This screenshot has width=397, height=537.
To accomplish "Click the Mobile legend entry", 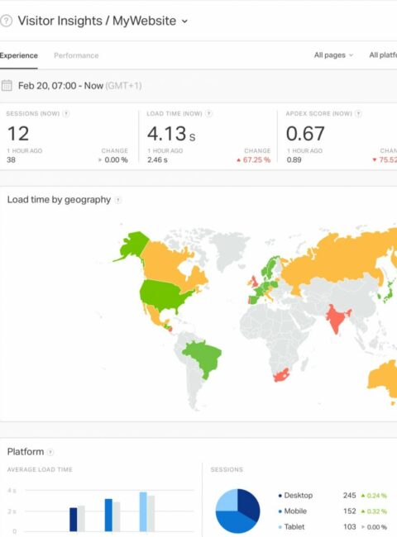I will click(x=293, y=511).
